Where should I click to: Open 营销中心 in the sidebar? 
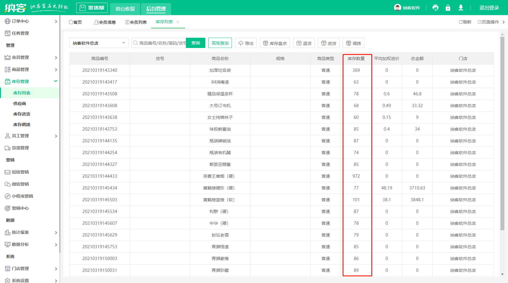point(20,208)
